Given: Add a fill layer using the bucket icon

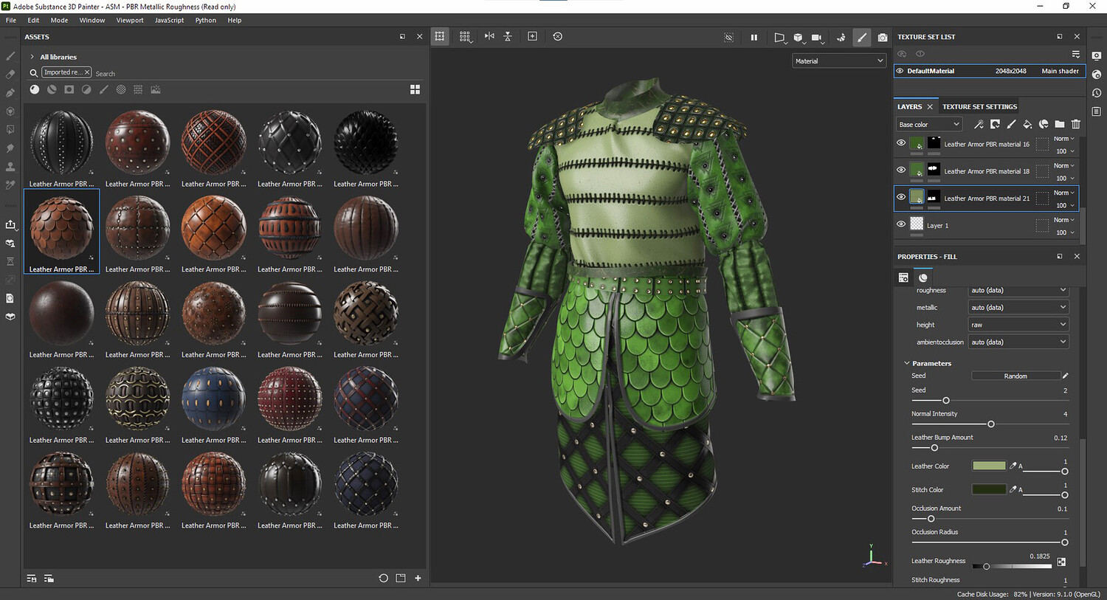Looking at the screenshot, I should 1027,124.
